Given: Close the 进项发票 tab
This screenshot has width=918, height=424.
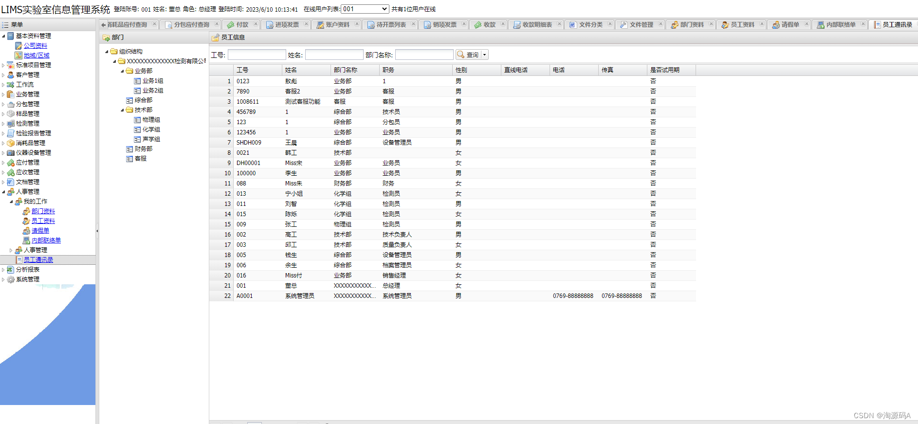Looking at the screenshot, I should [x=306, y=24].
